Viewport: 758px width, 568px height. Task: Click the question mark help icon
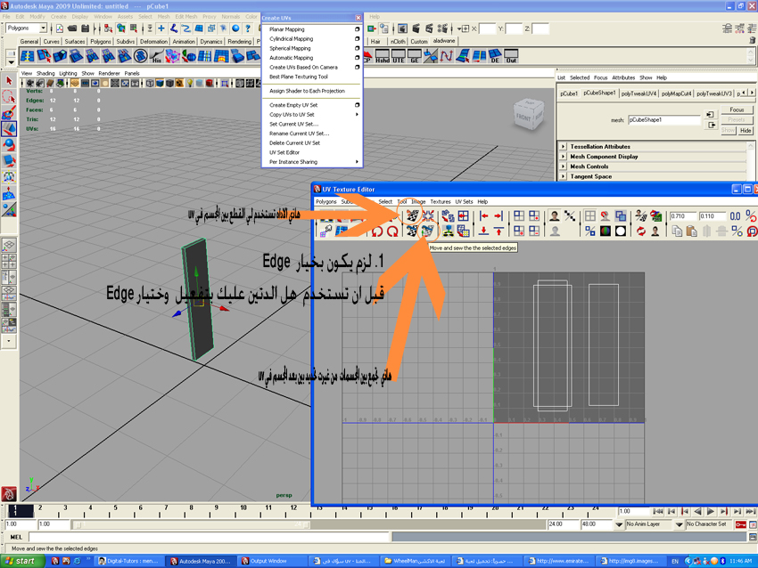(x=248, y=28)
